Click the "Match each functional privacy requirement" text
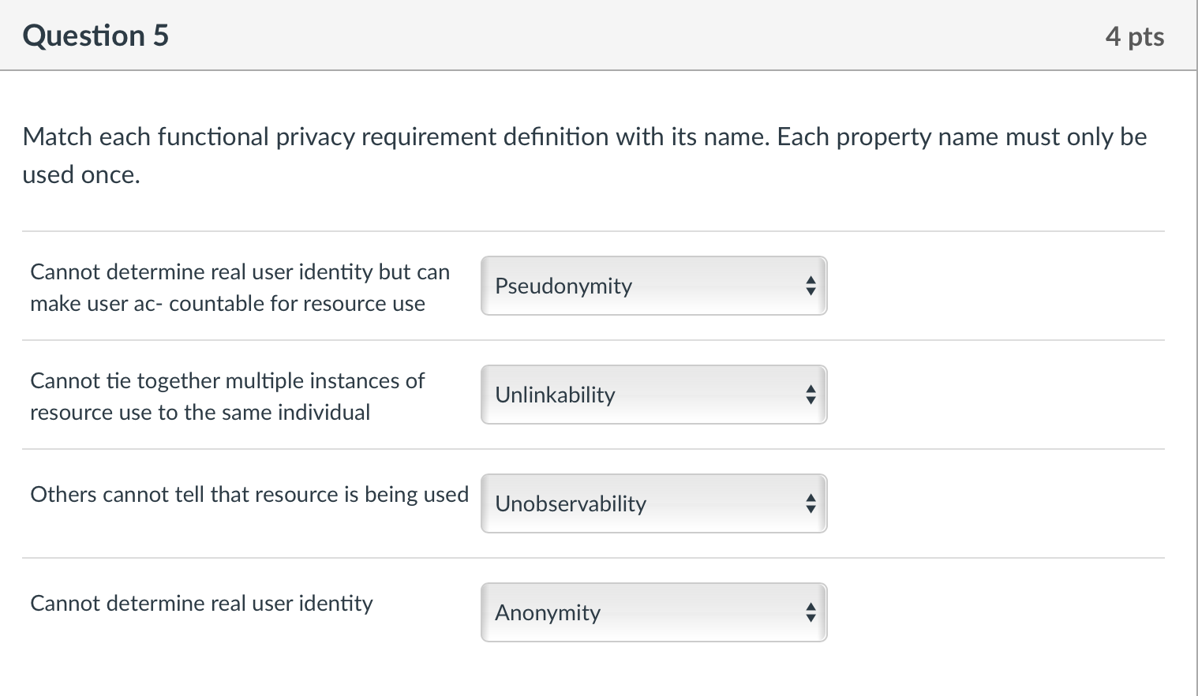The image size is (1198, 696). tap(316, 137)
